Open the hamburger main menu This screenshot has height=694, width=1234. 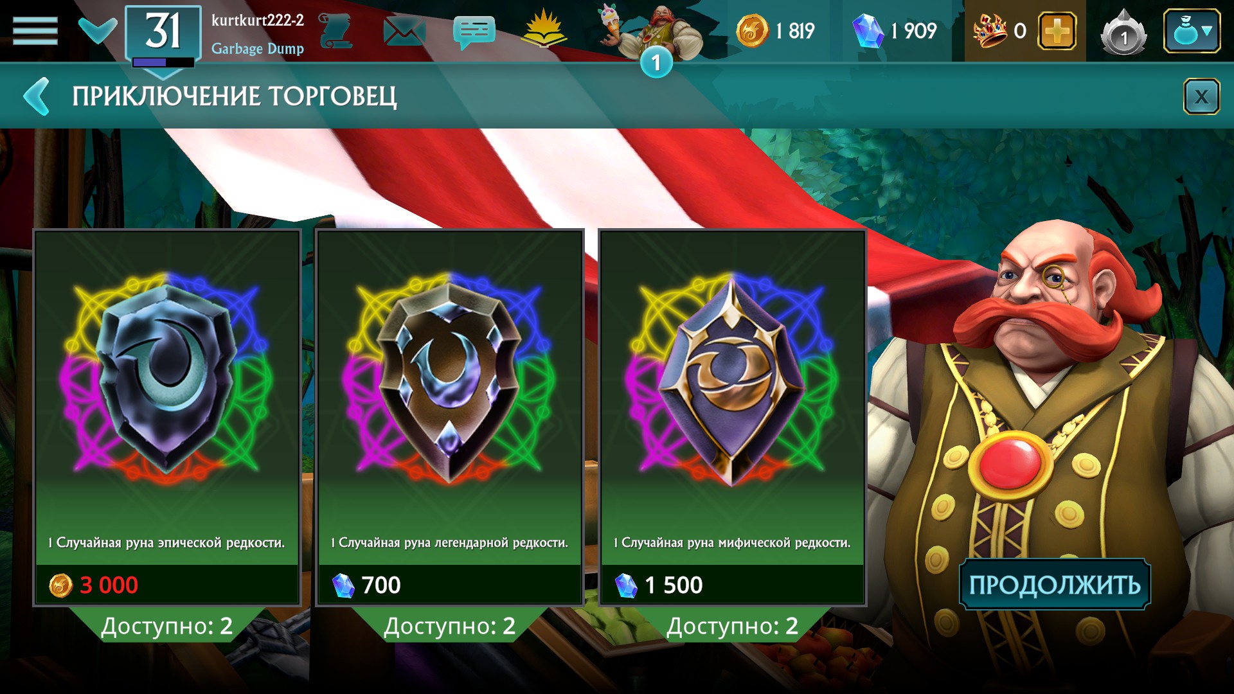click(x=35, y=31)
